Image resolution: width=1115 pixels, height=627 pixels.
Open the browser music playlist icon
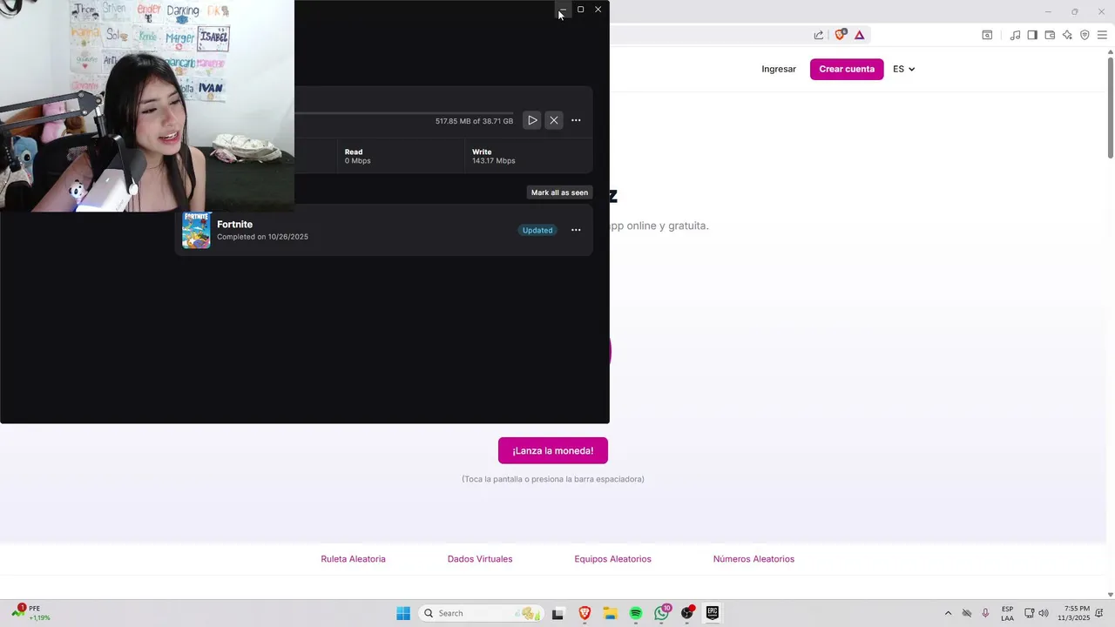[1015, 35]
